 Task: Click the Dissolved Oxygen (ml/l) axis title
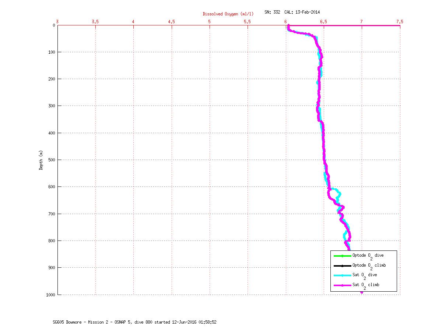click(228, 14)
